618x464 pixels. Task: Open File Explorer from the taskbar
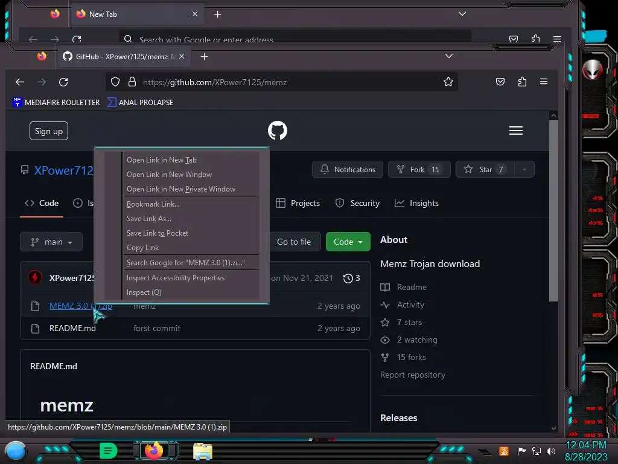(203, 451)
